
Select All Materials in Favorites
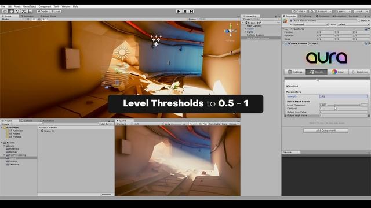click(x=16, y=131)
